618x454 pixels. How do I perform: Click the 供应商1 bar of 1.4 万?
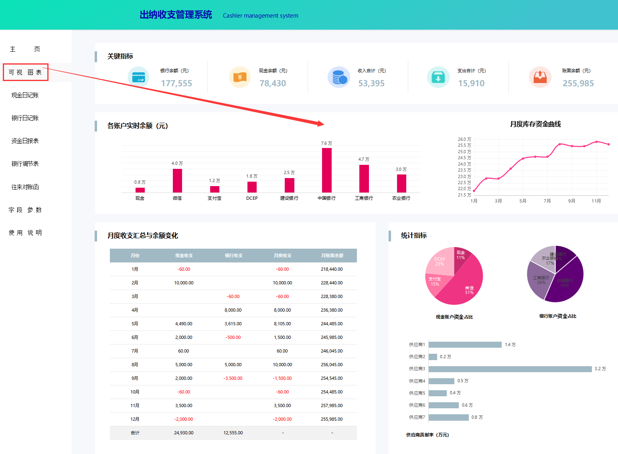tap(465, 345)
